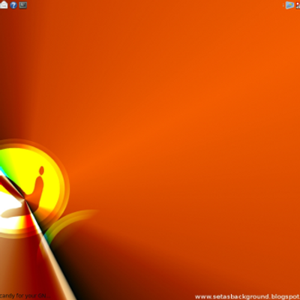300x300 pixels.
Task: Click the red tray icon at the panel's right edge
Action: click(298, 5)
